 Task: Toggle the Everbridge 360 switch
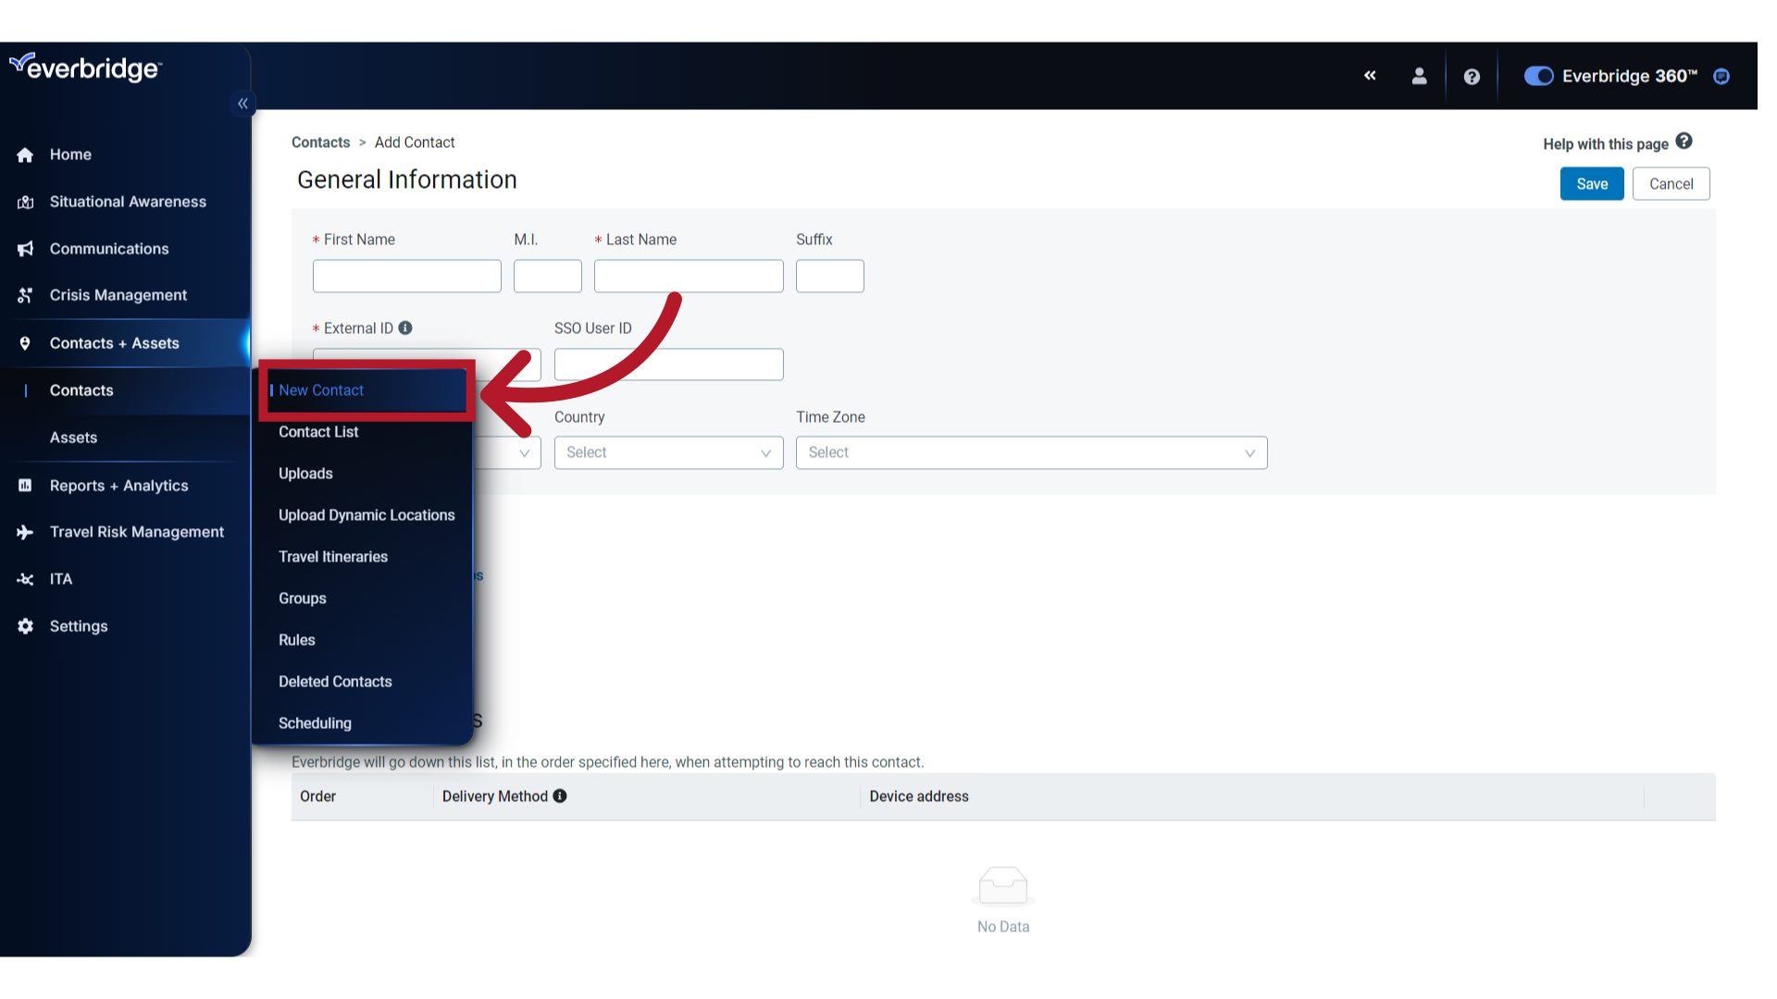point(1538,76)
